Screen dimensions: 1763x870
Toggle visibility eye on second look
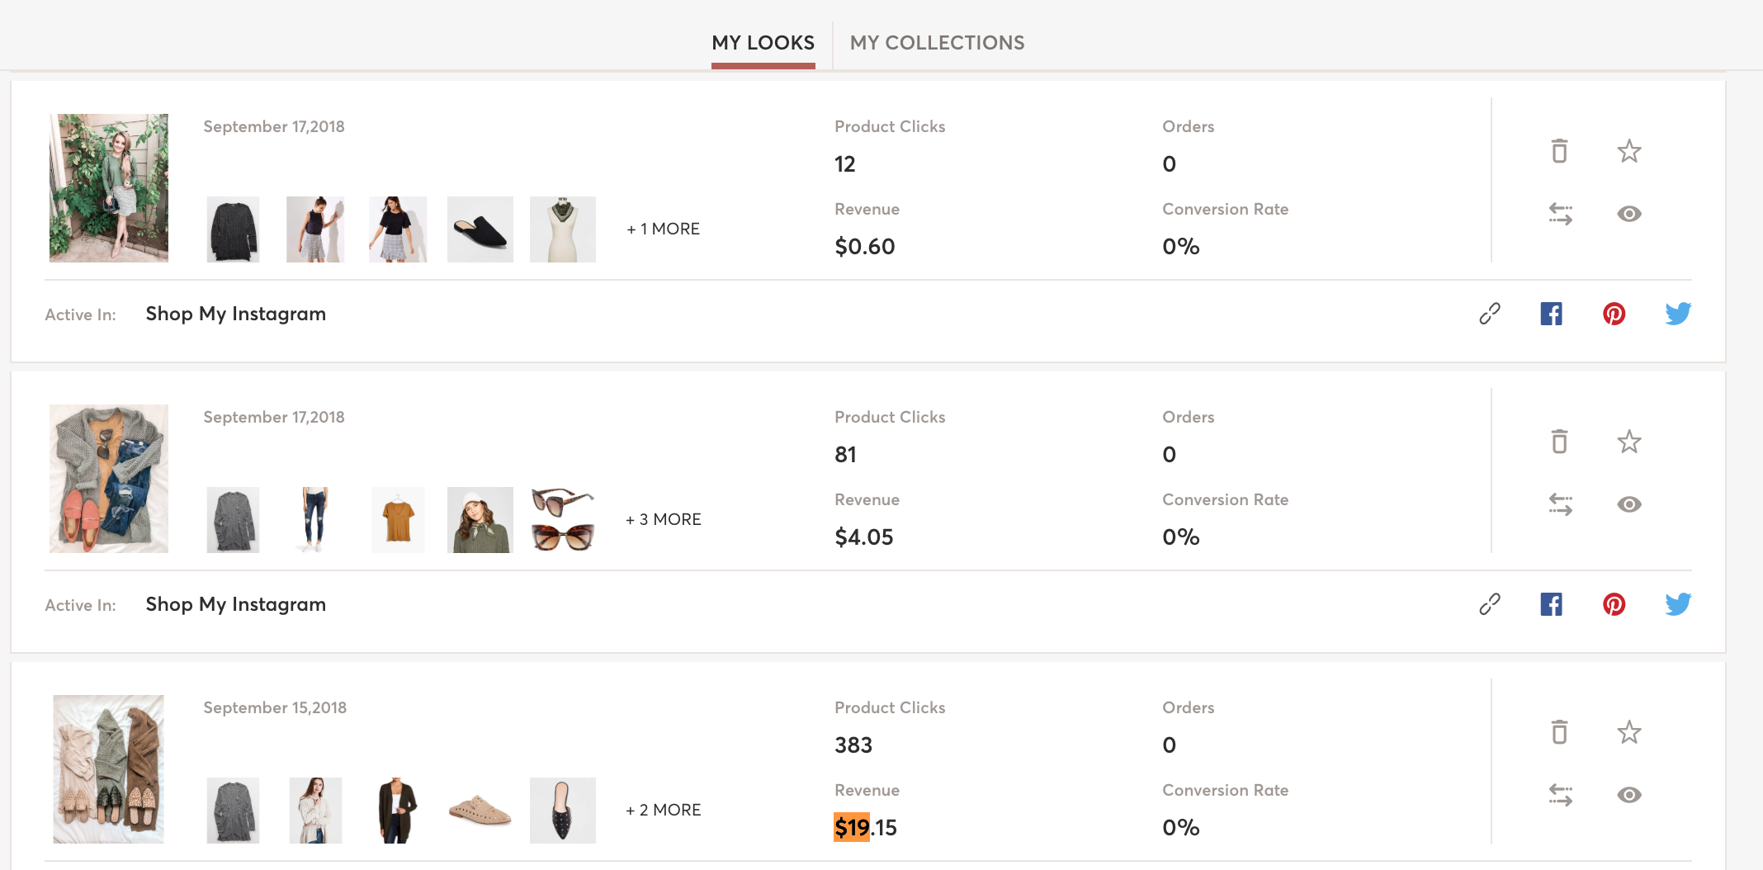[x=1628, y=504]
